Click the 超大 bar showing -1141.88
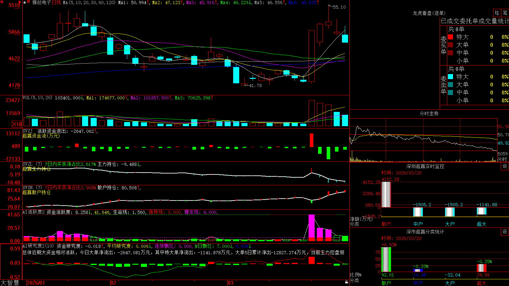Image resolution: width=509 pixels, height=286 pixels. (x=482, y=211)
